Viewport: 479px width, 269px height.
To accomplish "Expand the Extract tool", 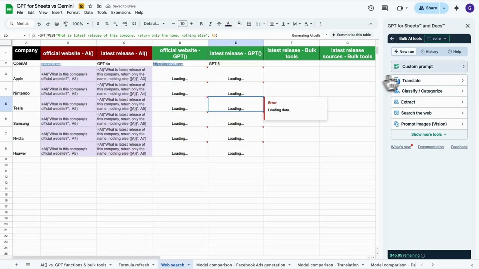I will click(x=429, y=102).
